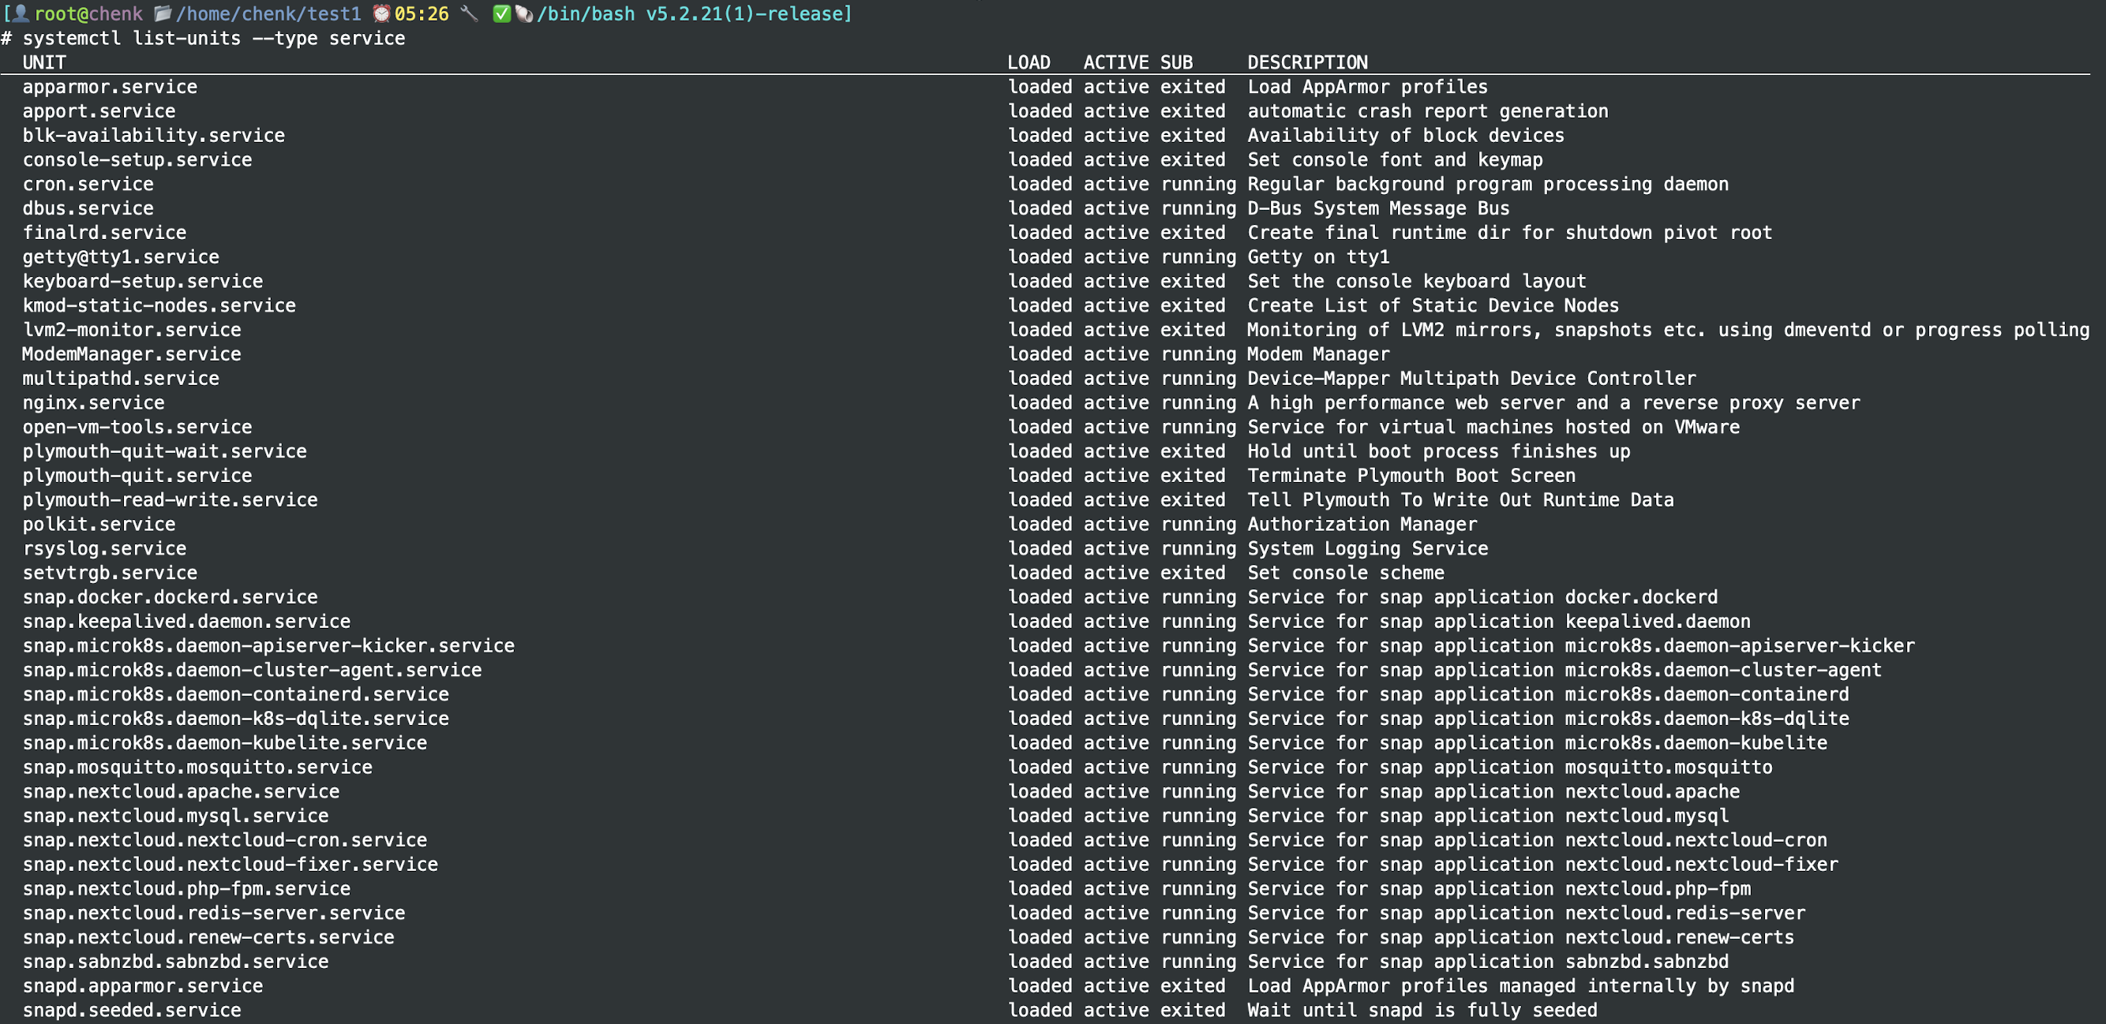Image resolution: width=2106 pixels, height=1024 pixels.
Task: Click rsyslog.service description System Logging Service
Action: point(1367,548)
